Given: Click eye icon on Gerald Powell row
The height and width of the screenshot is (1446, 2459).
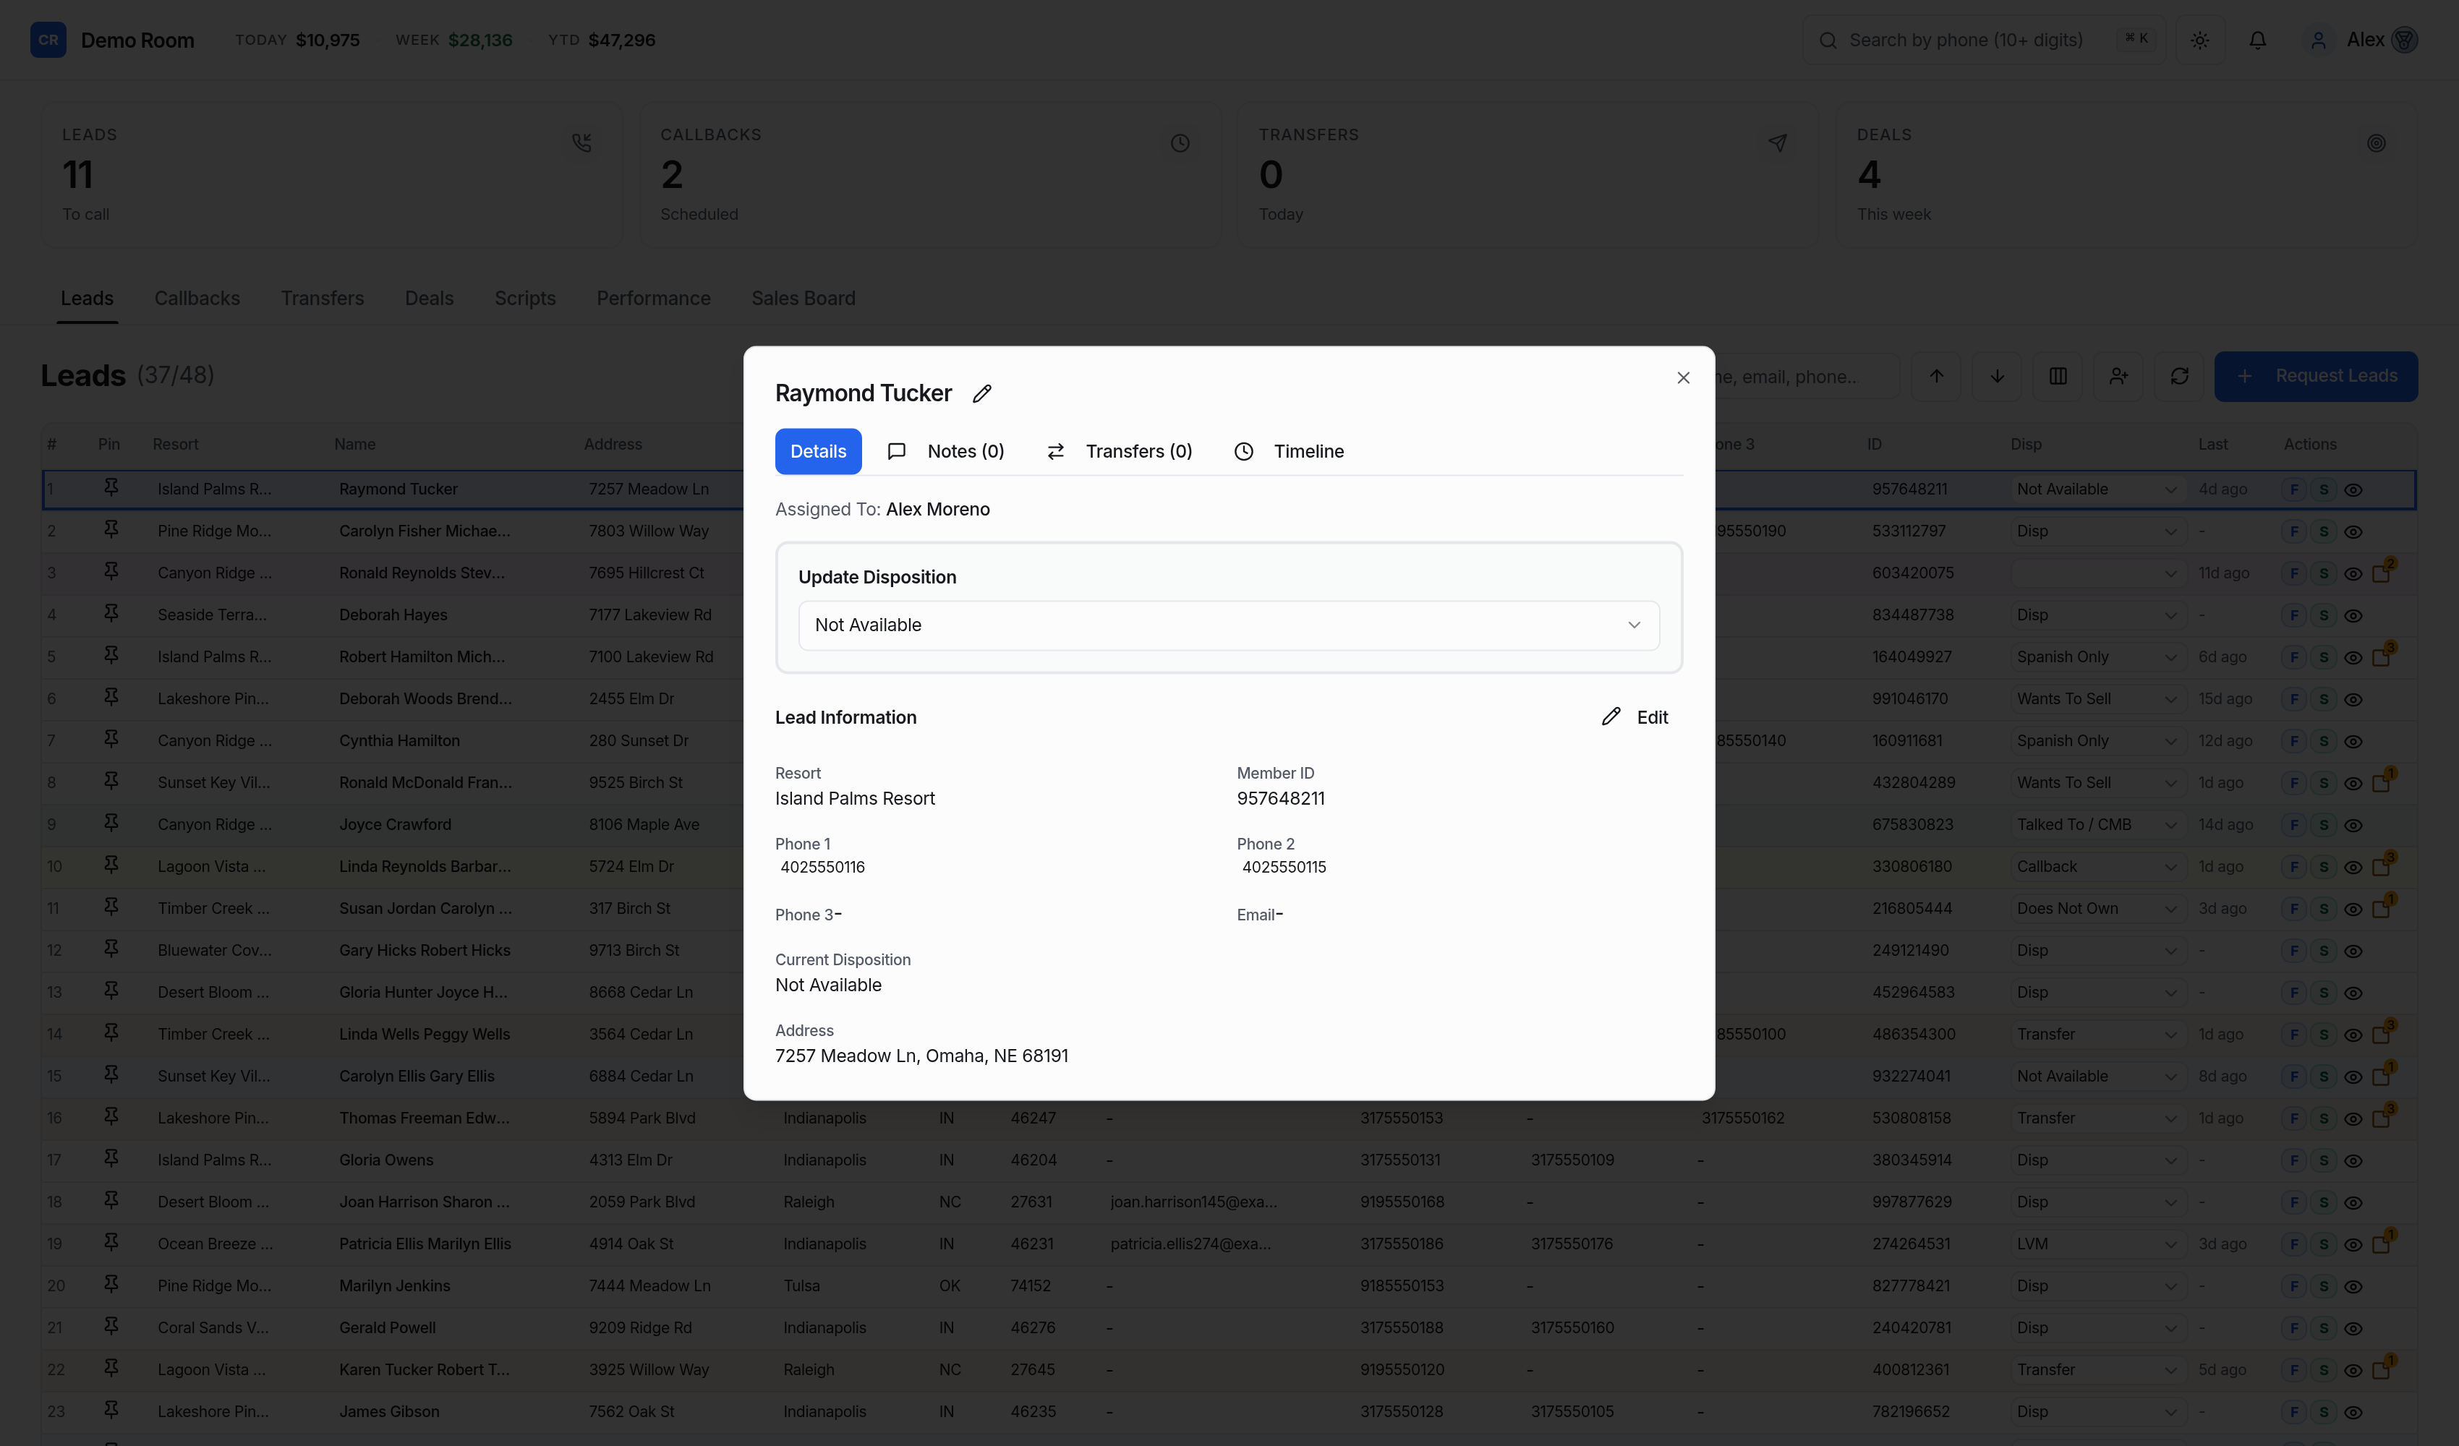Looking at the screenshot, I should (2353, 1329).
